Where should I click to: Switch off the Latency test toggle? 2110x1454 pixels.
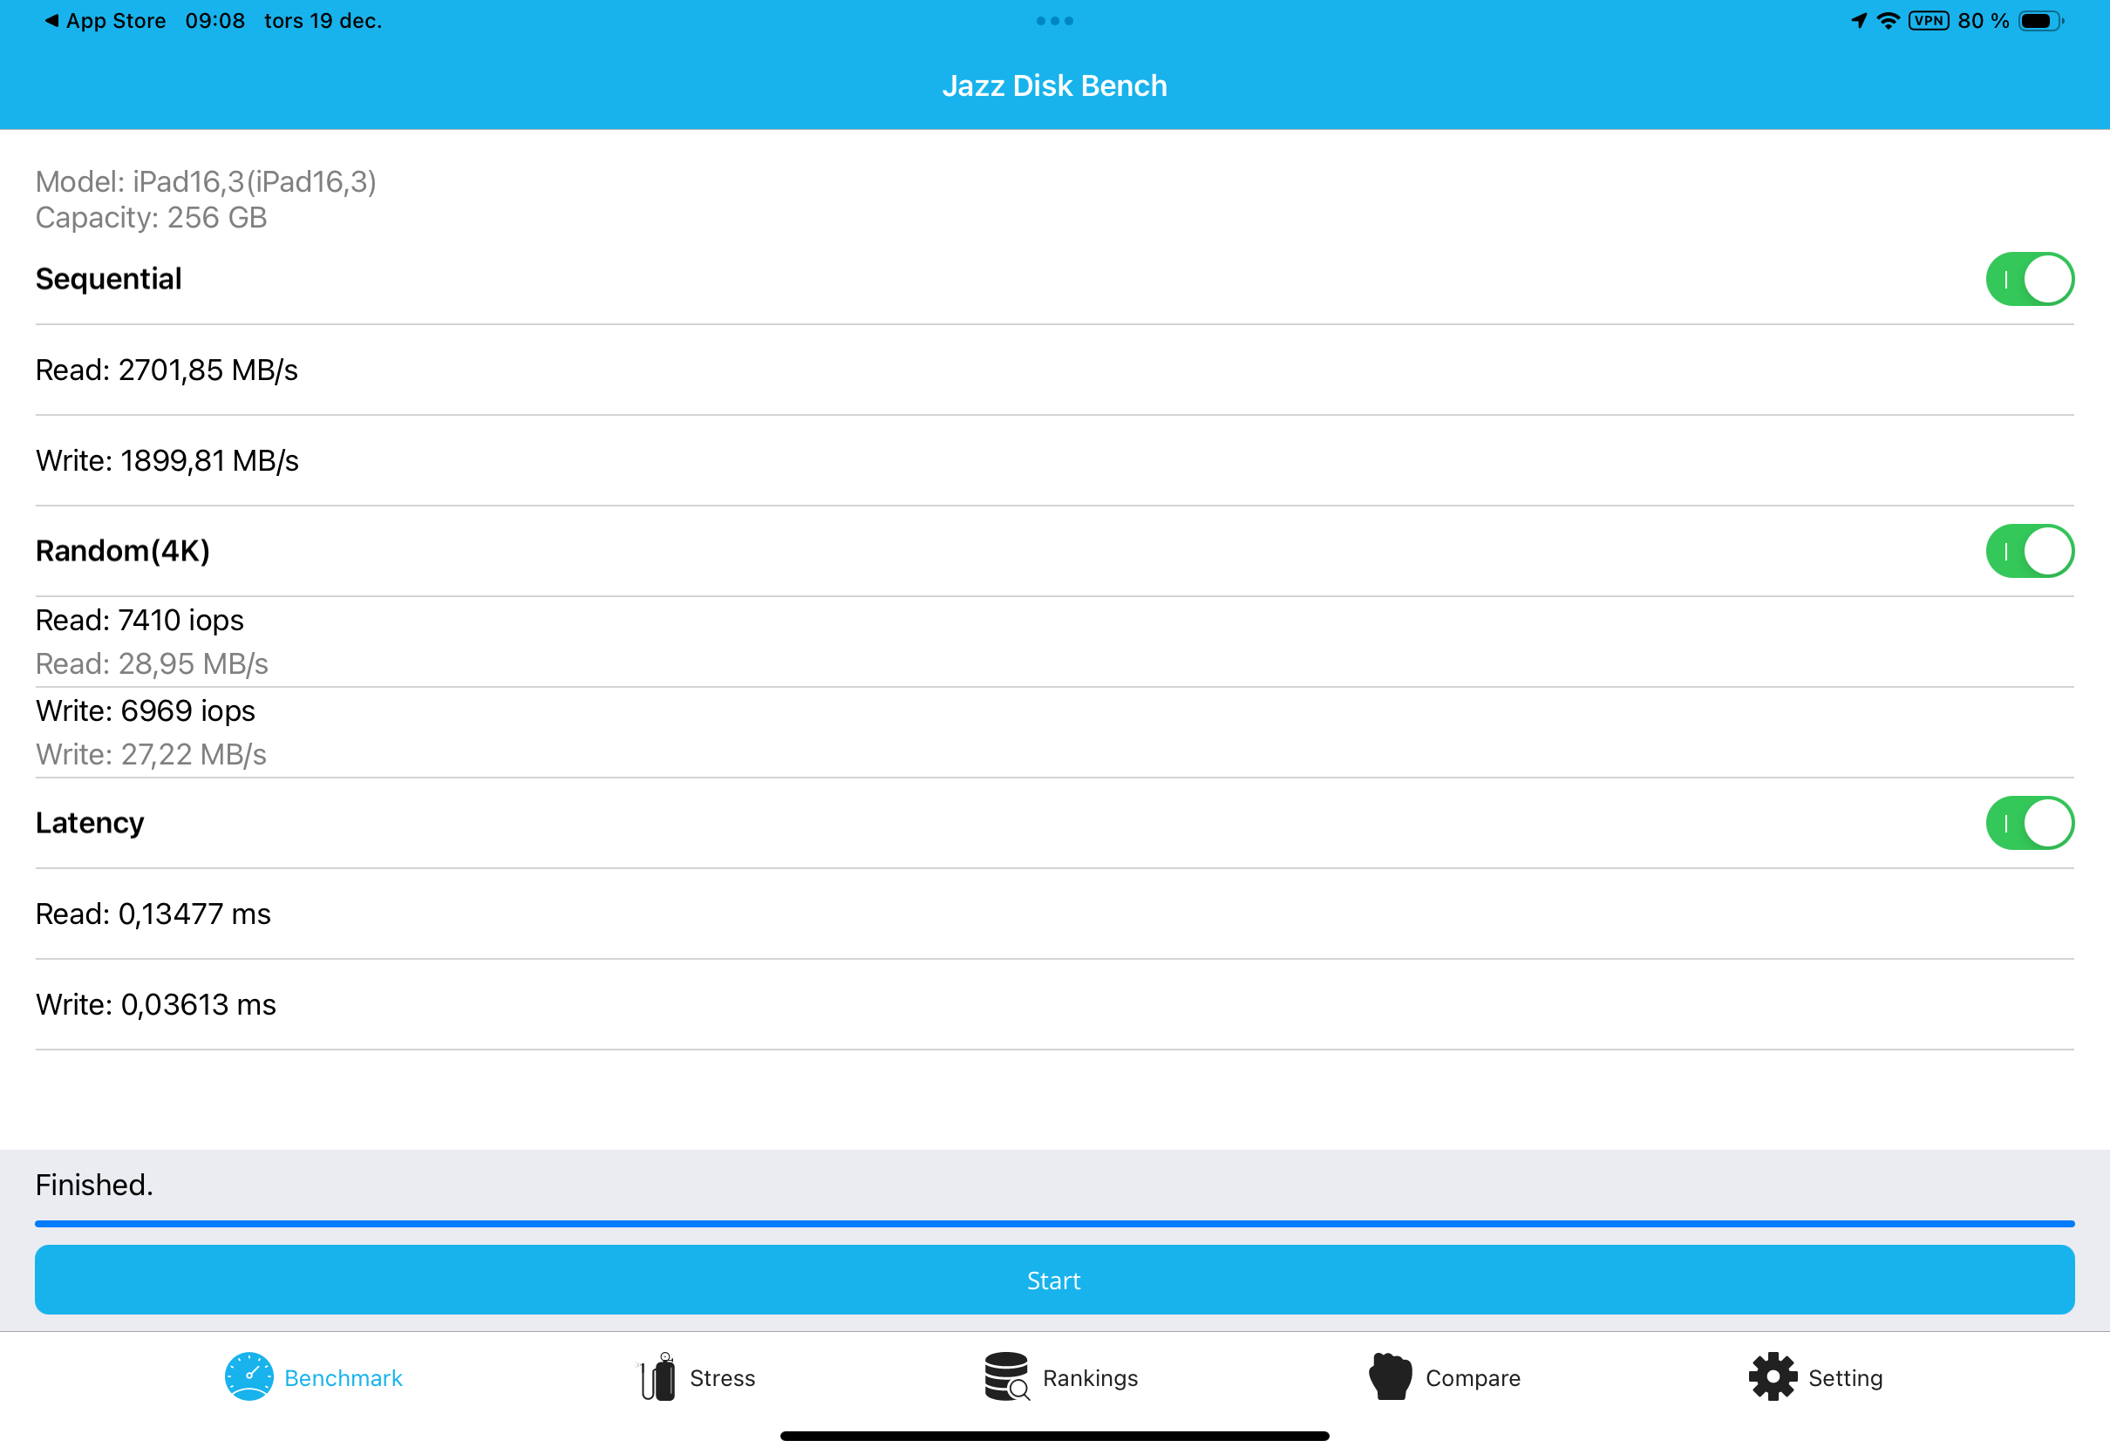pyautogui.click(x=2030, y=823)
